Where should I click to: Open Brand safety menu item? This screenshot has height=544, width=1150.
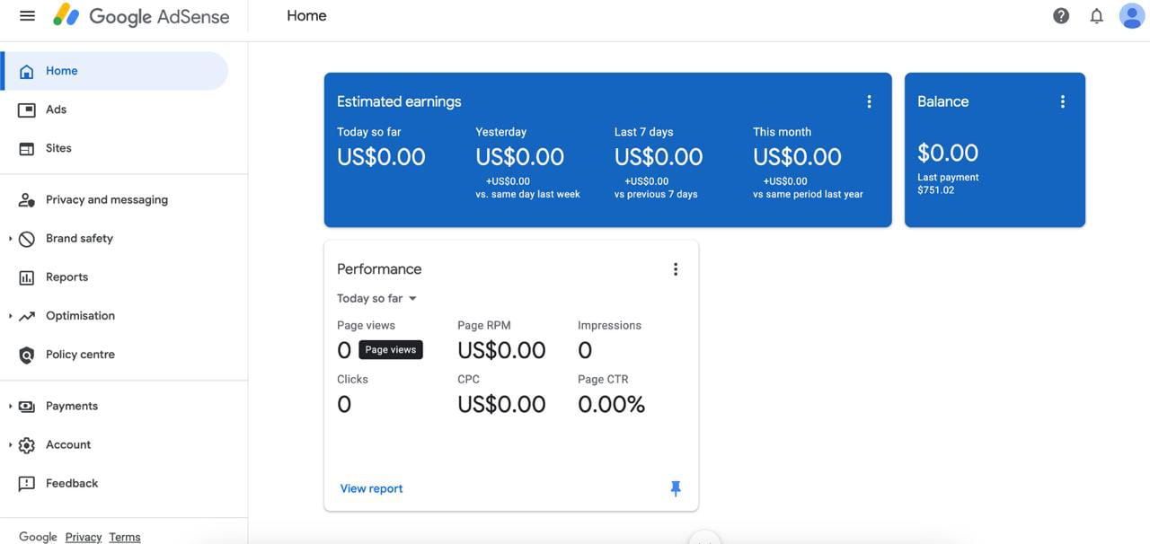115,239
